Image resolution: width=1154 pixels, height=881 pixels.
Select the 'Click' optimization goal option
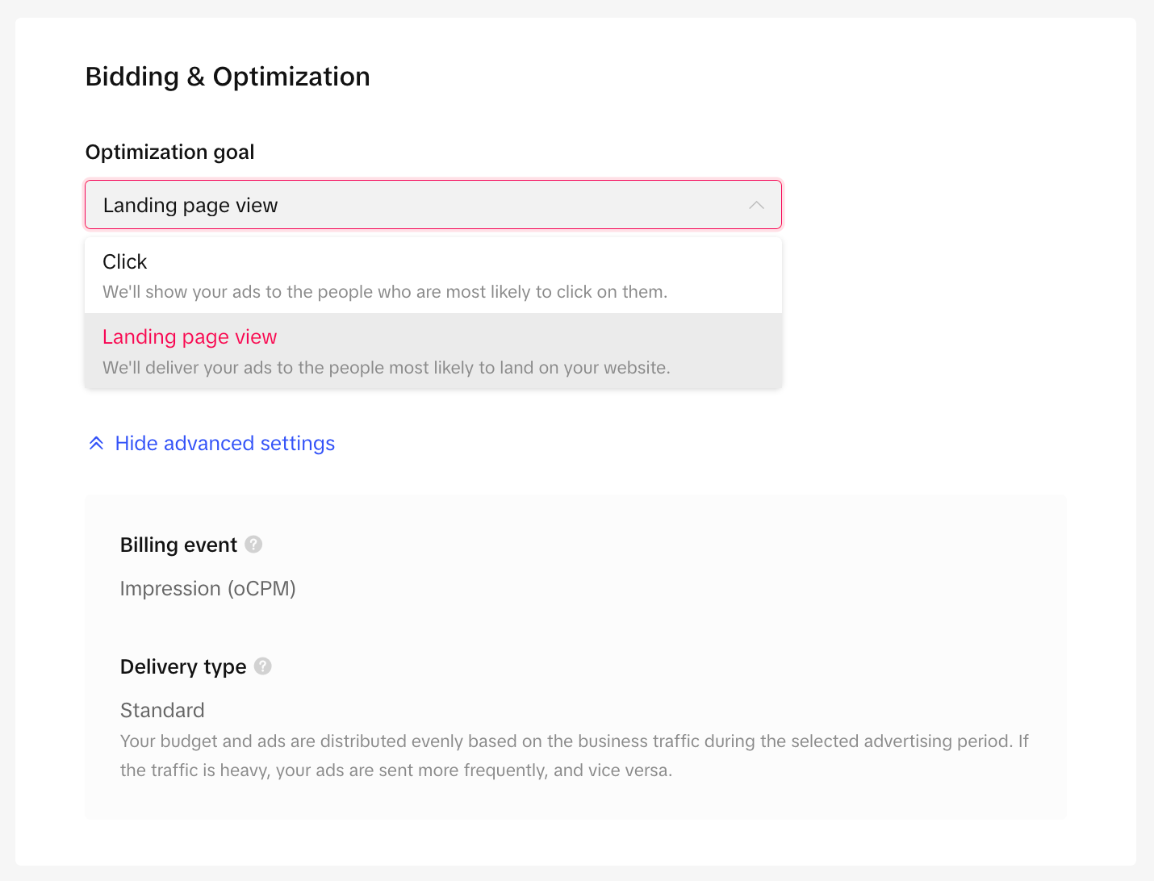point(125,262)
